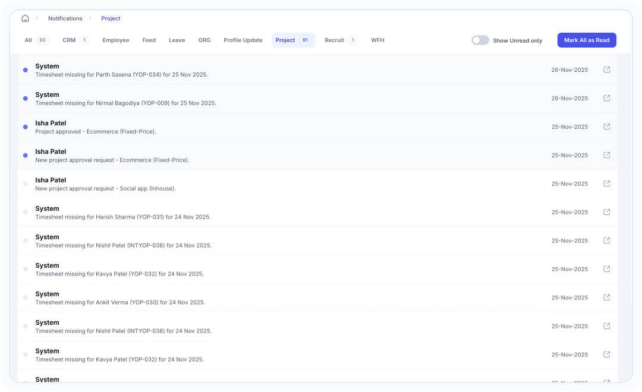
Task: Open external link on Harish Sharma timesheet notification
Action: (x=606, y=212)
